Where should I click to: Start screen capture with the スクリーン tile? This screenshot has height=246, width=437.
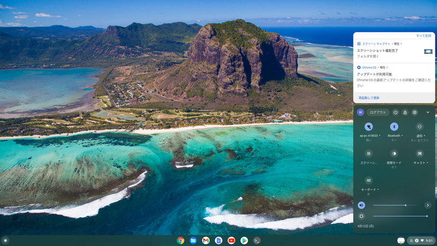point(368,154)
